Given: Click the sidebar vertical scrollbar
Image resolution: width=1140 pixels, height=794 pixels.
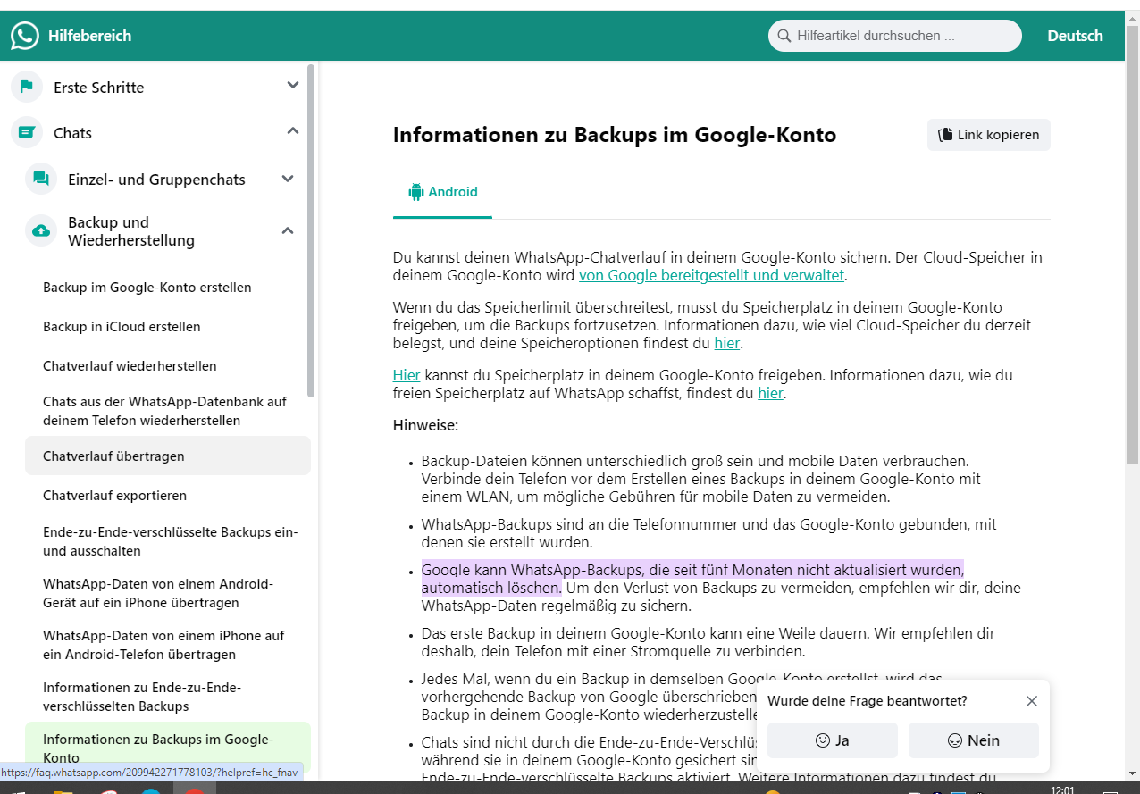Looking at the screenshot, I should (x=311, y=232).
